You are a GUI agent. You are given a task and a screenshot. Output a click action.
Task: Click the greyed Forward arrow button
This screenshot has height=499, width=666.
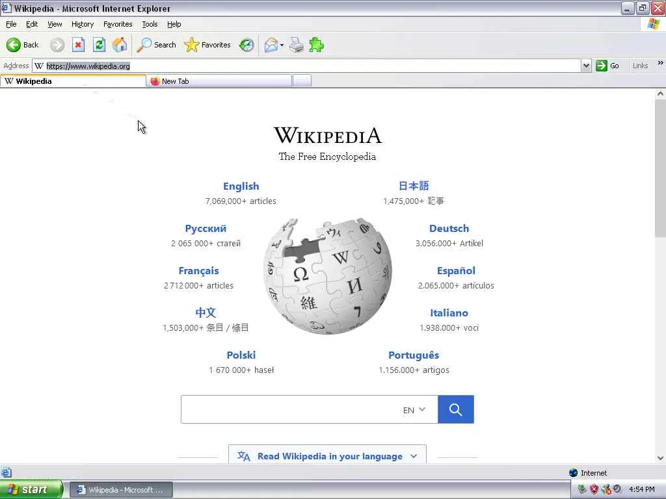pos(57,45)
